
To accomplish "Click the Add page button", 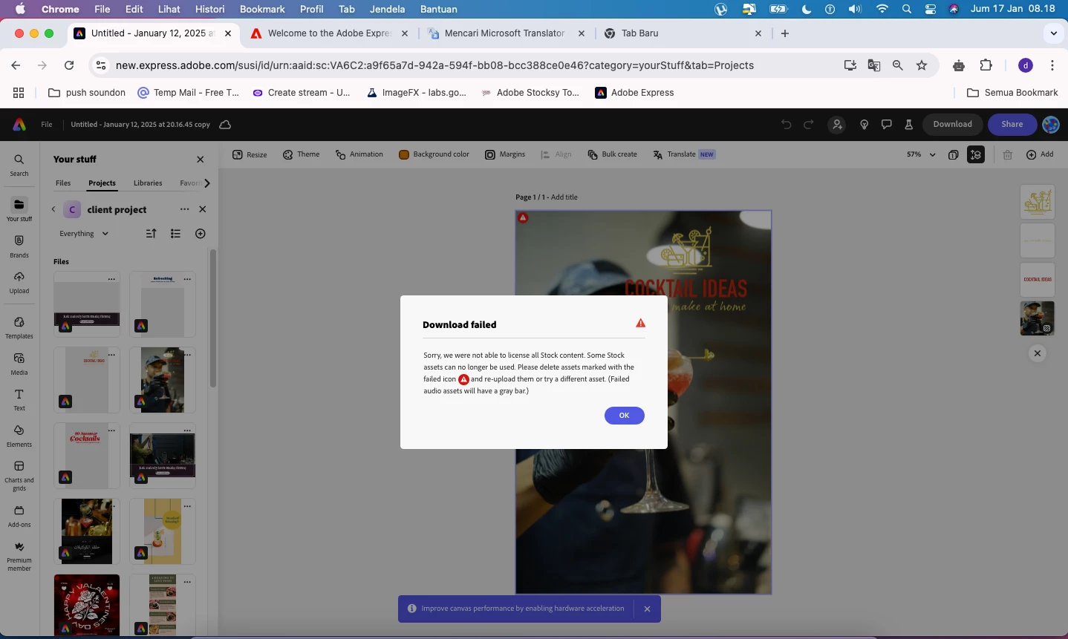I will [x=1040, y=154].
